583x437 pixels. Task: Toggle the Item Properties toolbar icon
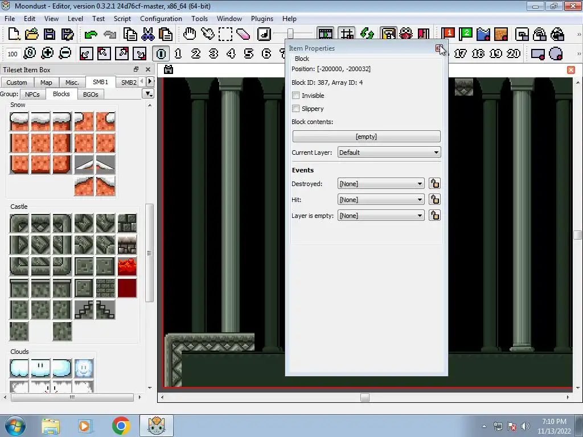click(x=388, y=34)
